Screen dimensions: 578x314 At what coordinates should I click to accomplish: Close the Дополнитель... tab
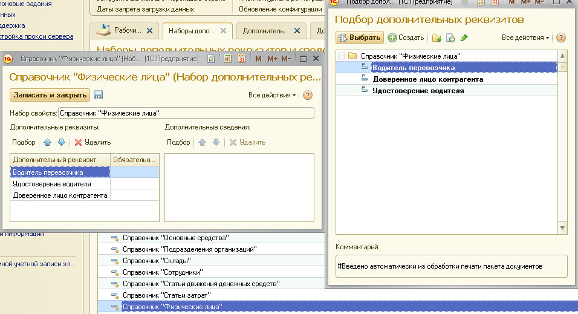point(297,31)
